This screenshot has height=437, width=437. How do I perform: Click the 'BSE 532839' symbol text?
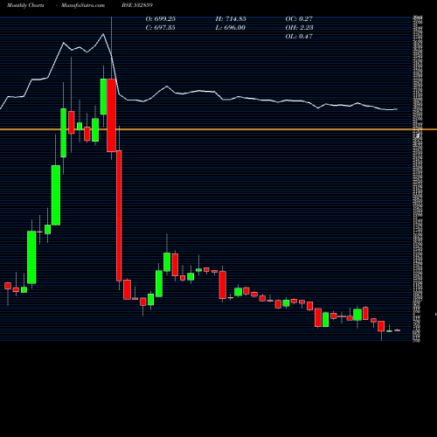[x=137, y=5]
